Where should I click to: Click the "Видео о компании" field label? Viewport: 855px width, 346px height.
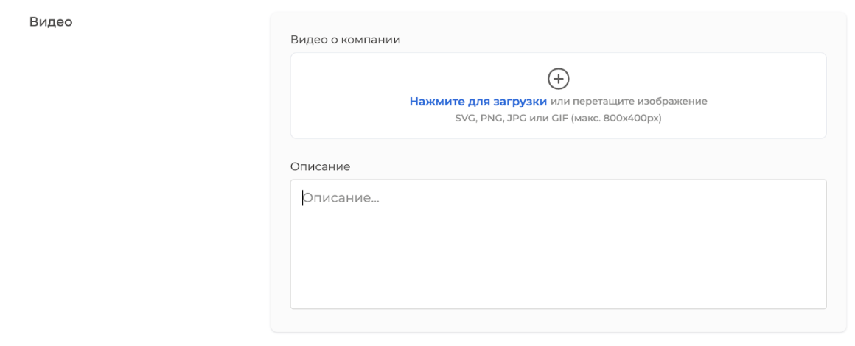346,40
